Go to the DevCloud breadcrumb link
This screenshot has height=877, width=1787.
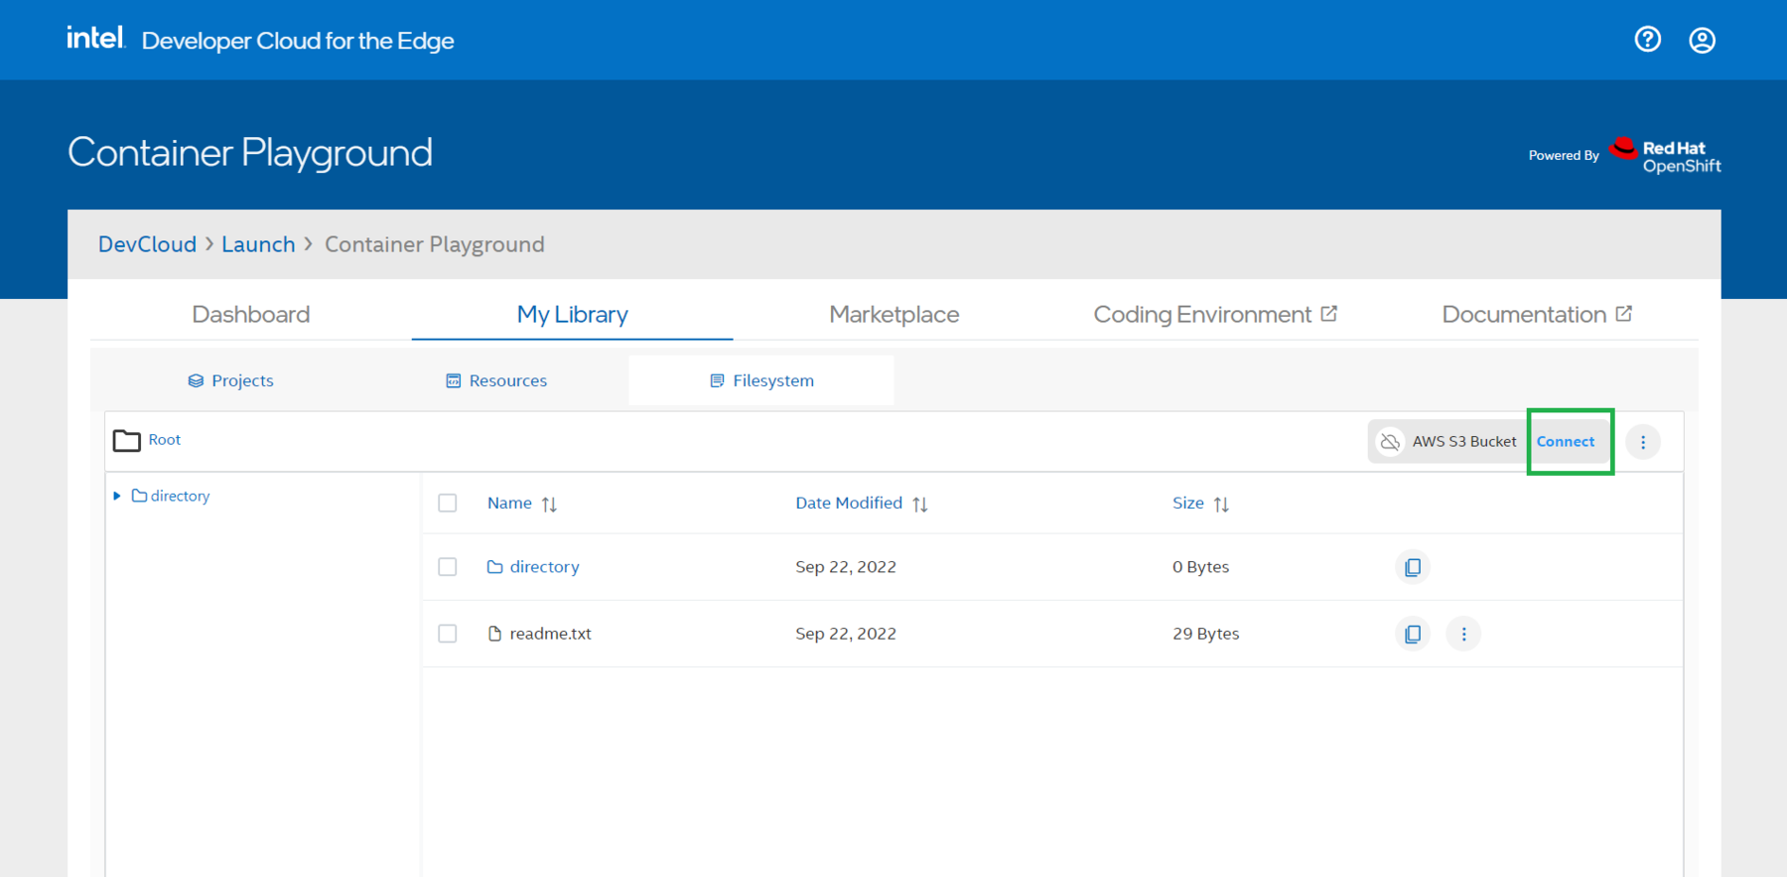147,244
